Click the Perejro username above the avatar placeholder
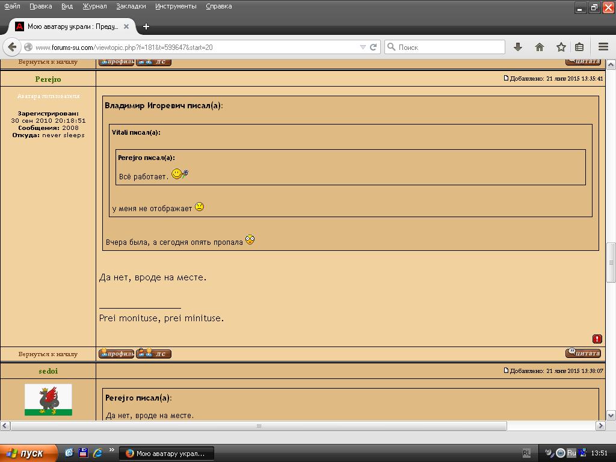The height and width of the screenshot is (462, 616). click(48, 79)
